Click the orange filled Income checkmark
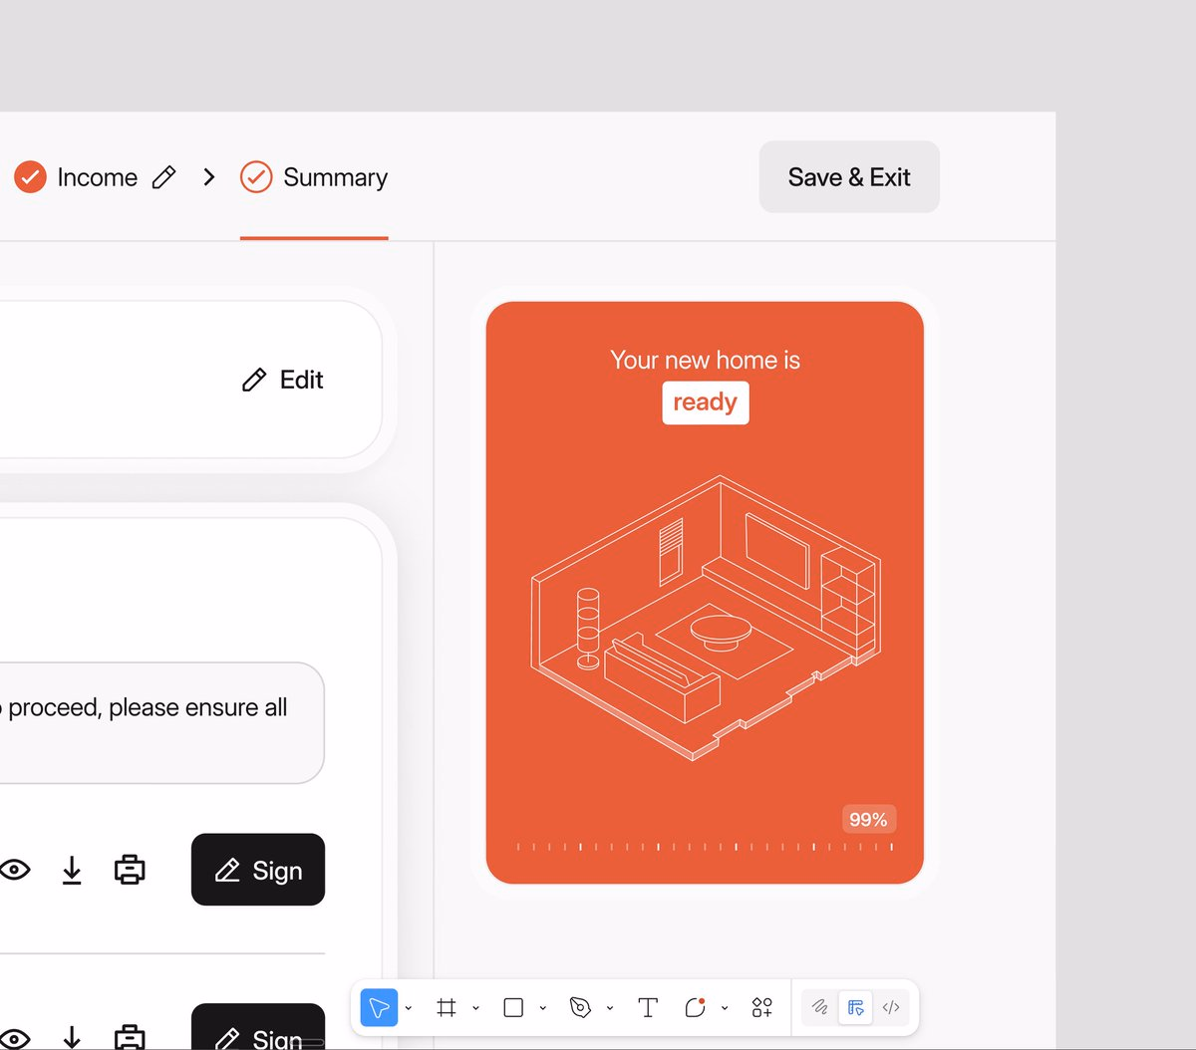Screen dimensions: 1196x1050 pos(30,177)
